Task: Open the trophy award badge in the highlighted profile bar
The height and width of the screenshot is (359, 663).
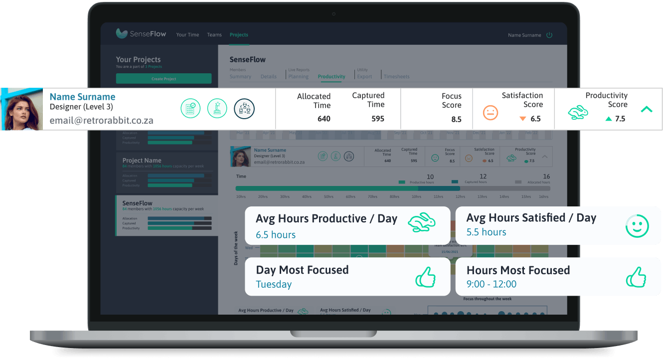Action: (x=217, y=108)
